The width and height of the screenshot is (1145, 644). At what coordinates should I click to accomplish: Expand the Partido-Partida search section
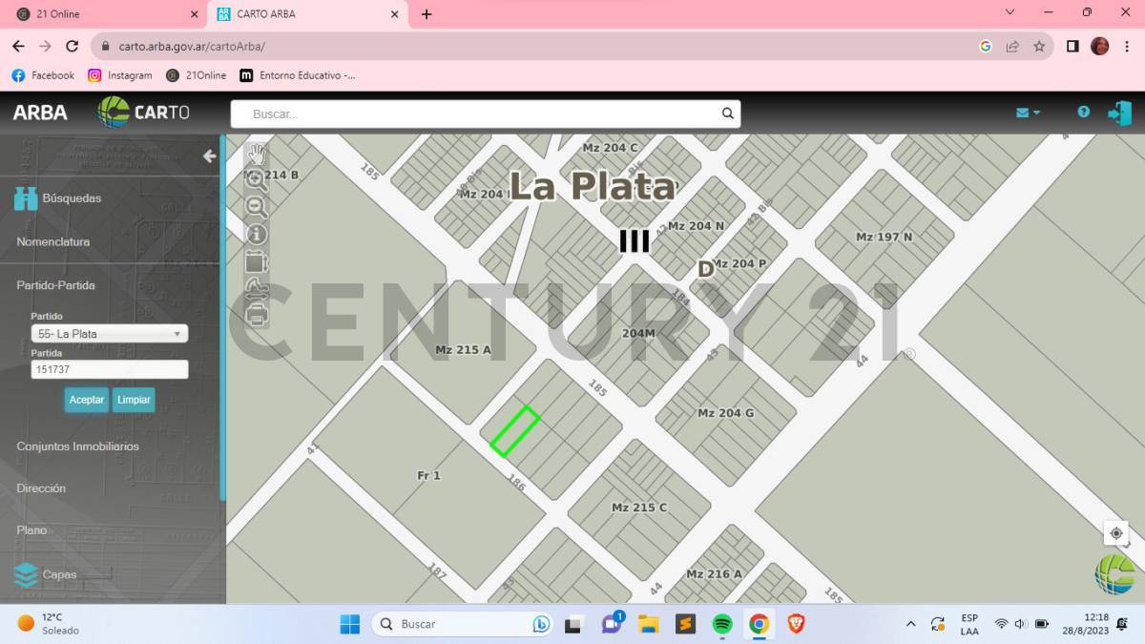click(55, 285)
